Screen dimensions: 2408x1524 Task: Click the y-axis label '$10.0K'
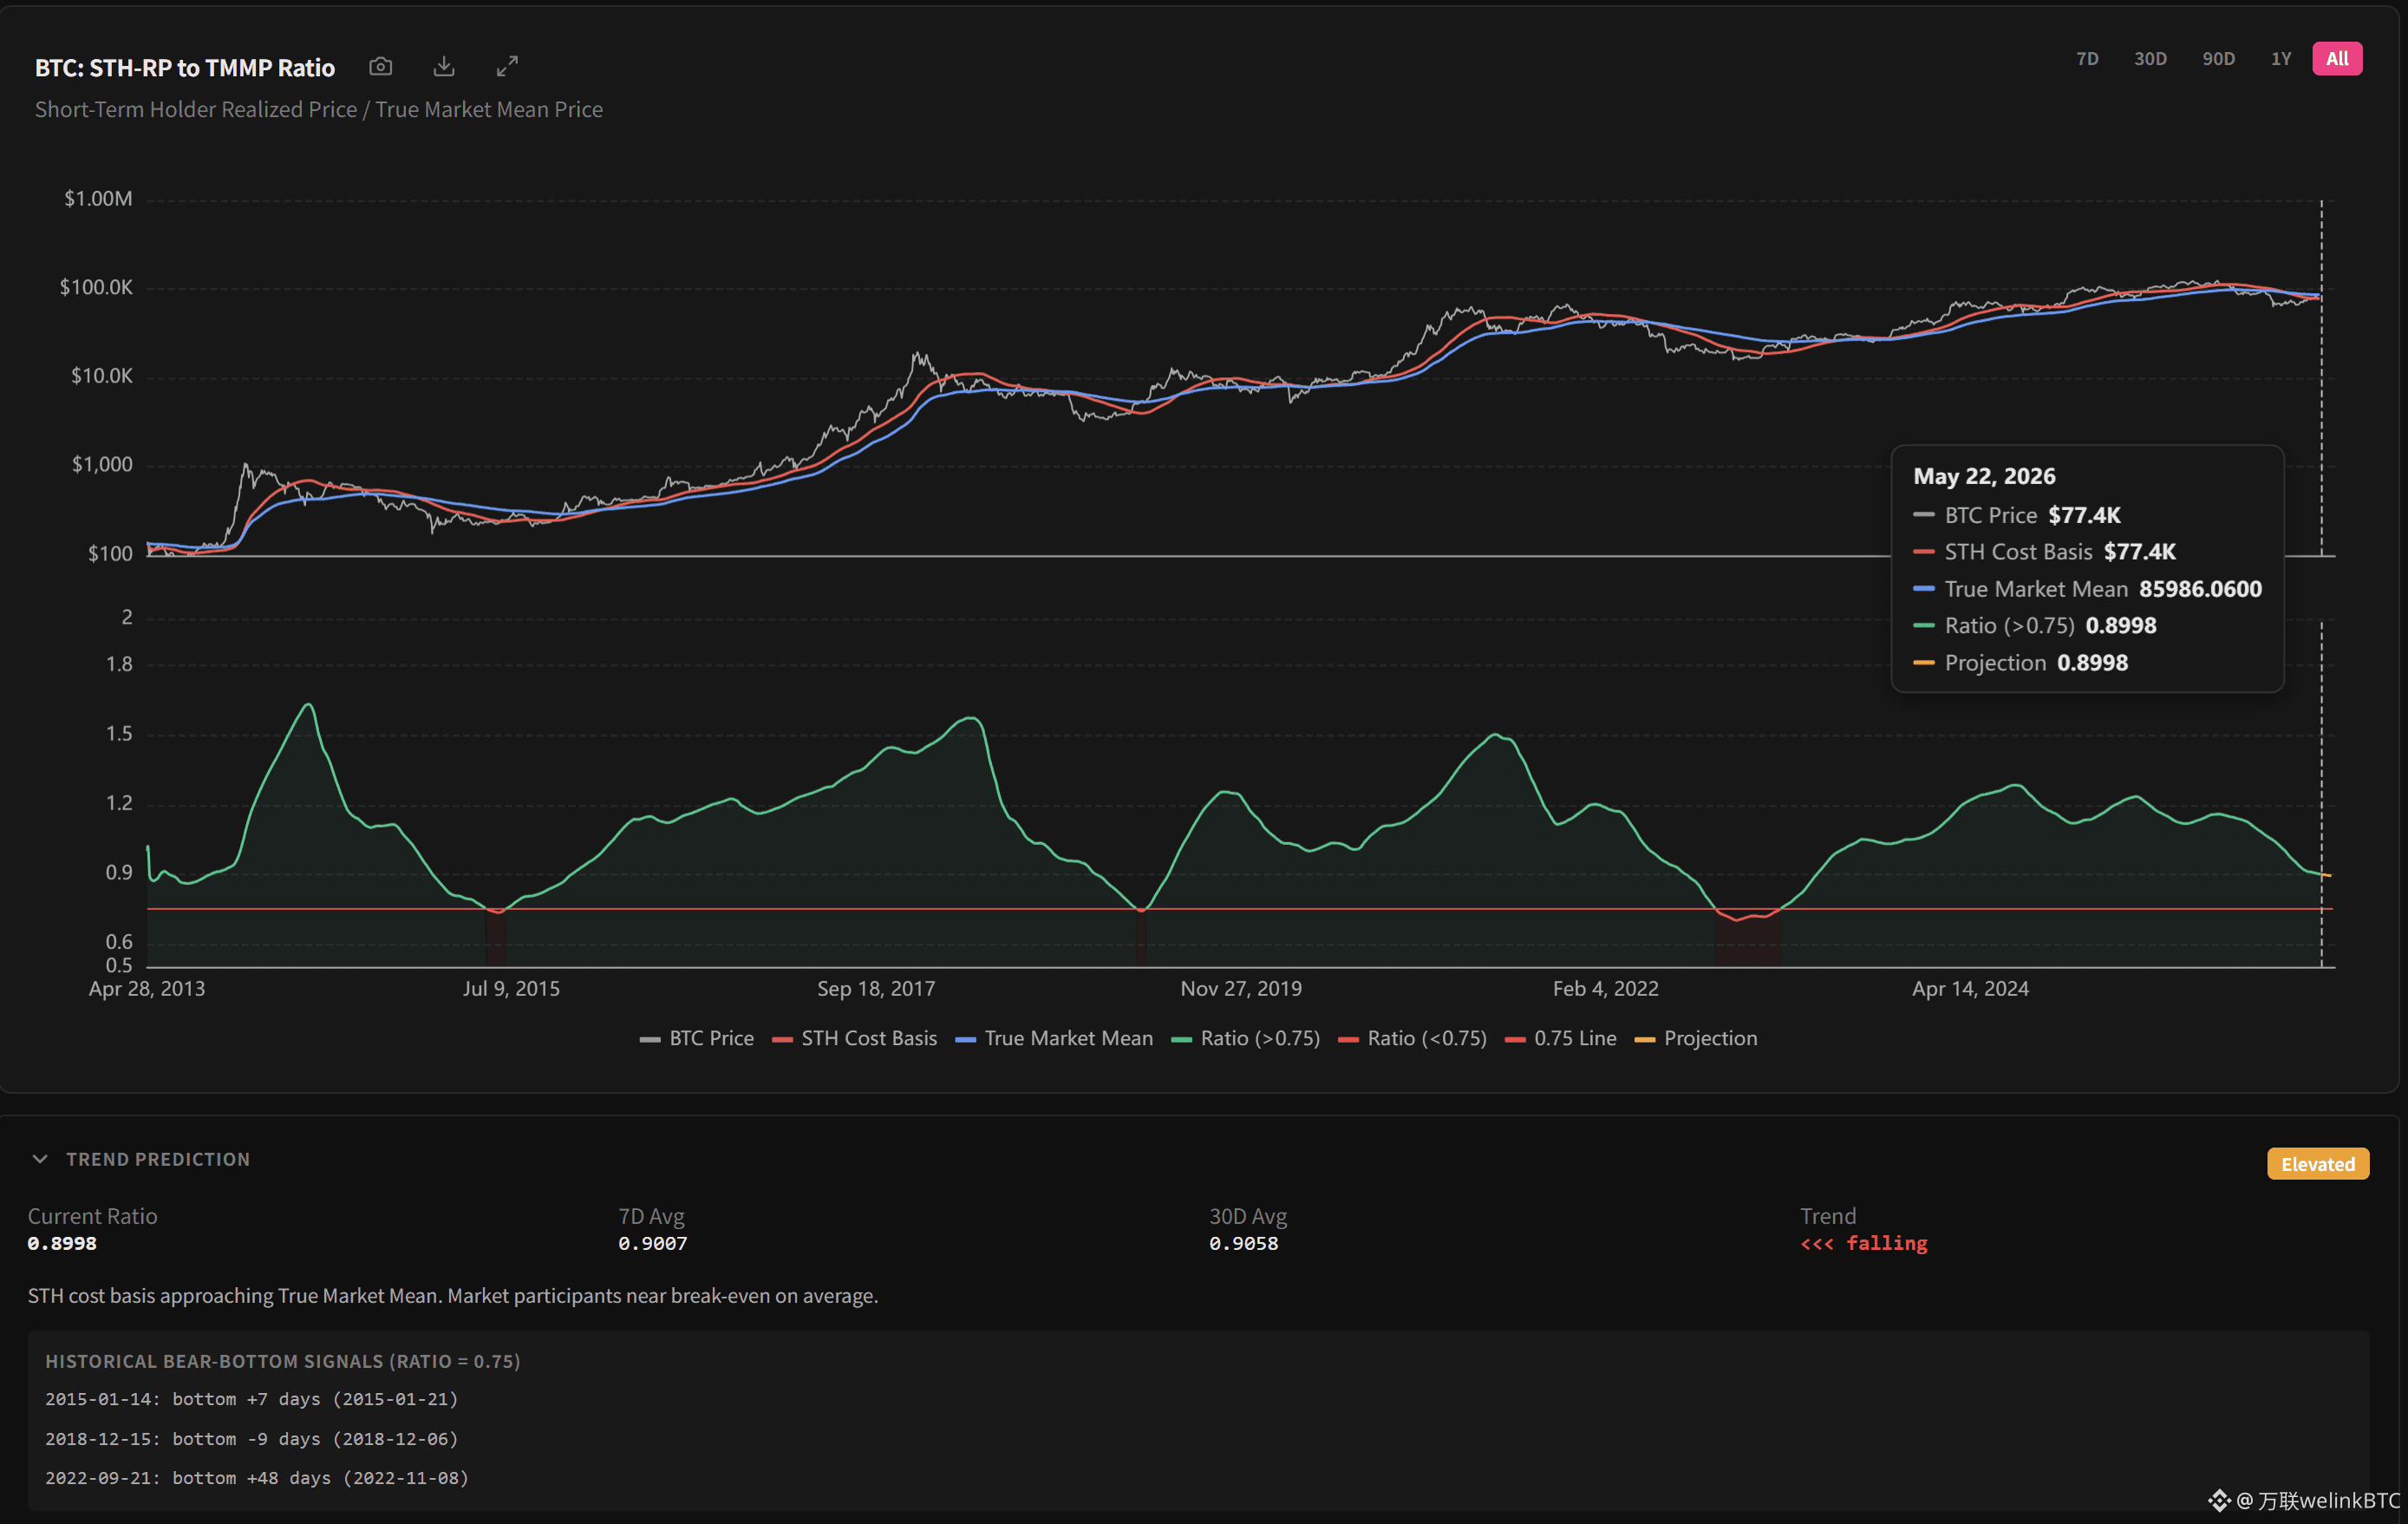(102, 376)
